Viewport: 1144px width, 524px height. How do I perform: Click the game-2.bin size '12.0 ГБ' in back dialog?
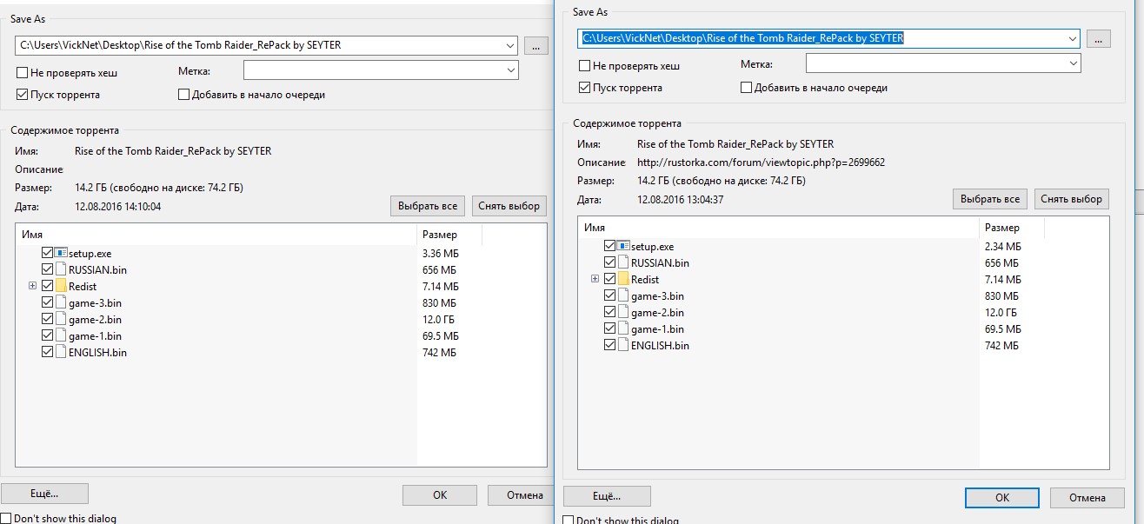(x=438, y=320)
